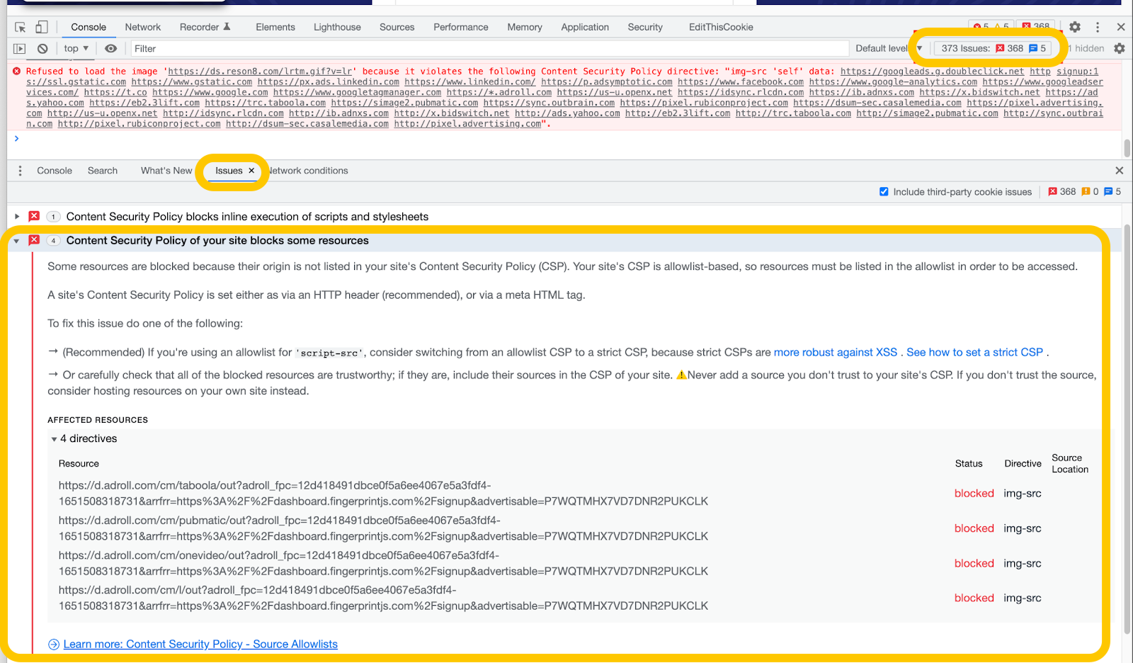1133x663 pixels.
Task: Clear console with the circle-slash icon
Action: pyautogui.click(x=42, y=48)
